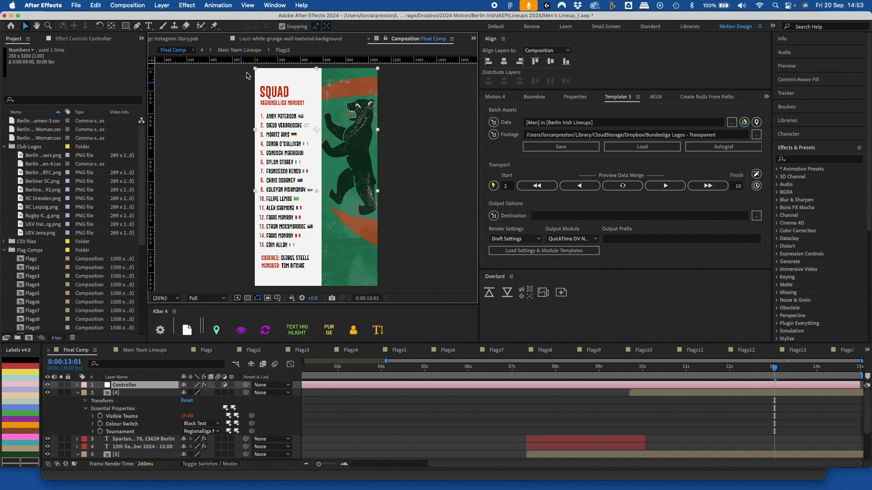Click the Autograf button
Screen dimensions: 872x490
(x=723, y=147)
